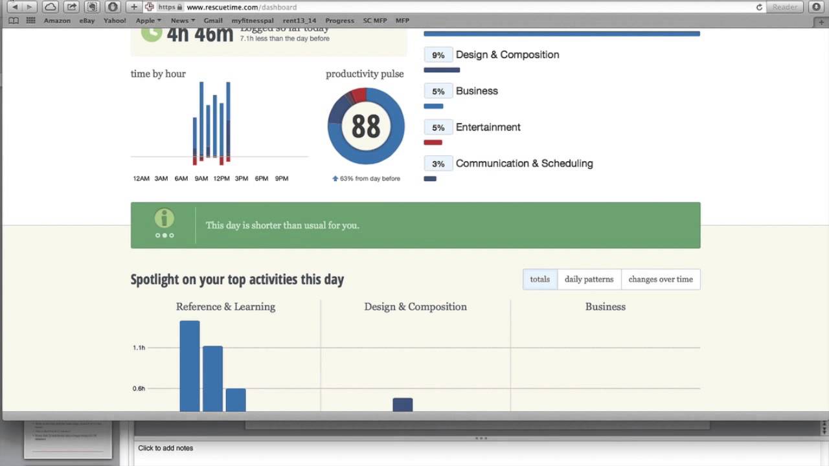Open the myfitnesspal bookmark
This screenshot has width=829, height=466.
pos(253,21)
